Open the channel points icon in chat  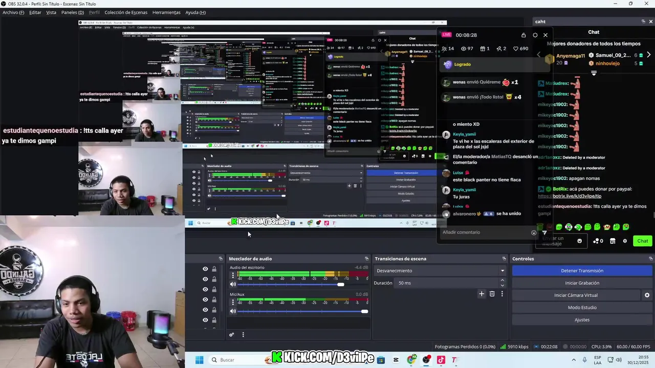click(597, 241)
